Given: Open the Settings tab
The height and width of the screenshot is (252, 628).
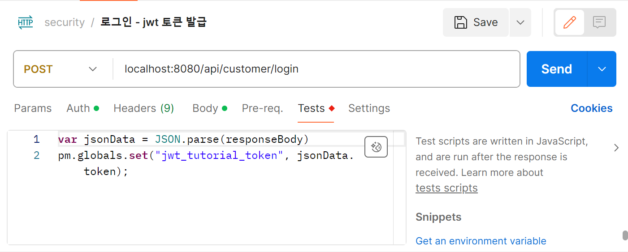Looking at the screenshot, I should coord(369,108).
